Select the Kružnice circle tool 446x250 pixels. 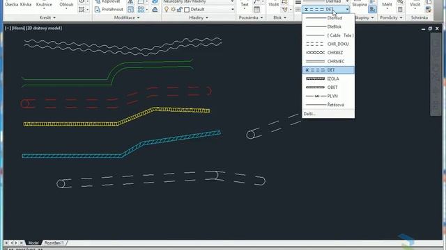(44, 4)
